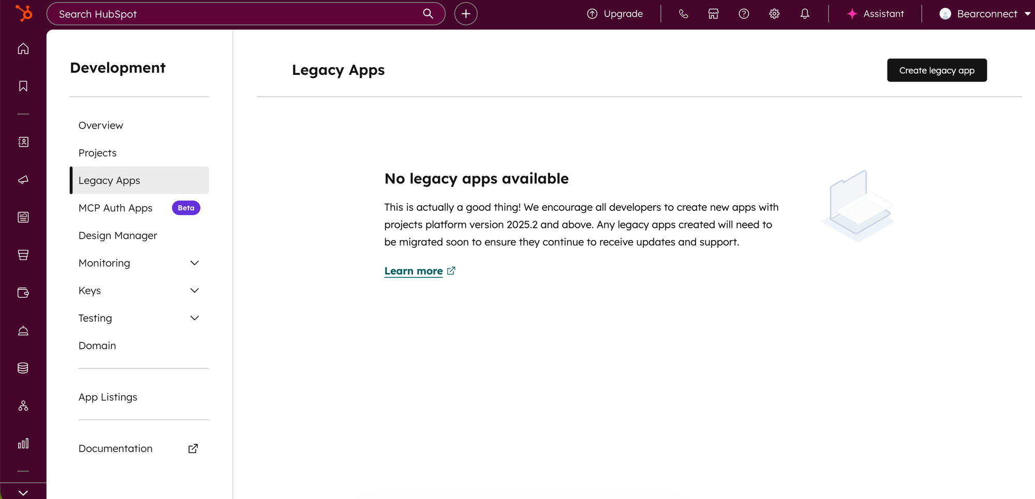Screen dimensions: 1035x499
Task: Open the reporting bar chart icon
Action: [x=23, y=444]
